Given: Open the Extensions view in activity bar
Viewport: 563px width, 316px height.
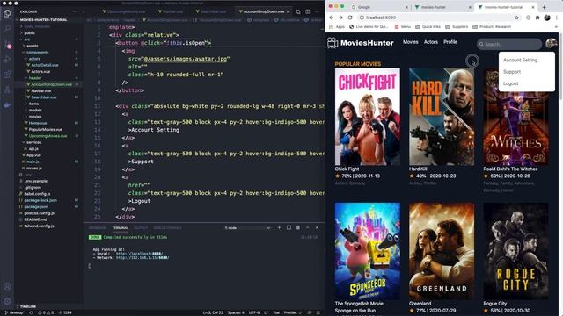Looking at the screenshot, I should pyautogui.click(x=7, y=75).
